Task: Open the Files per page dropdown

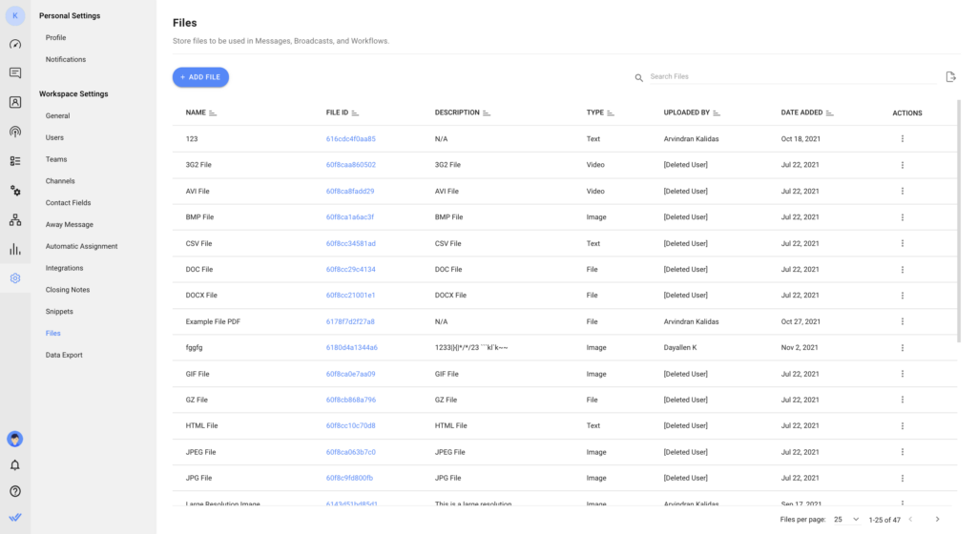Action: 847,519
